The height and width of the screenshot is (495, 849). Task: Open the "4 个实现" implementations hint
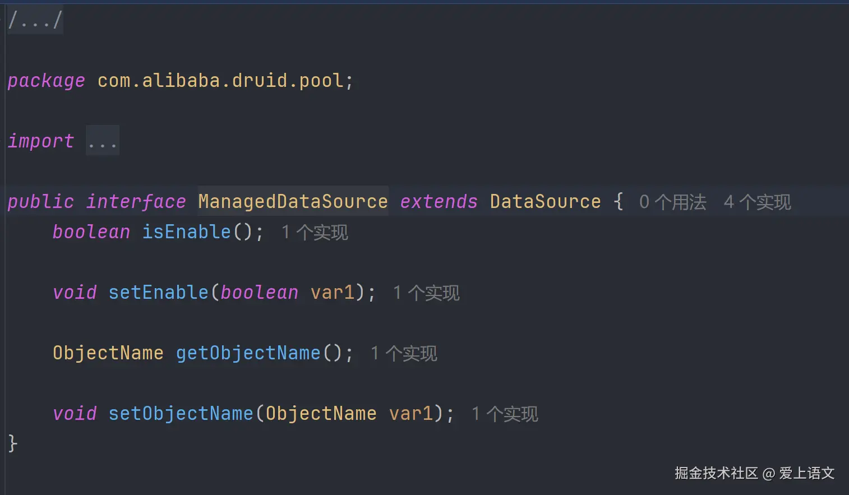tap(757, 202)
